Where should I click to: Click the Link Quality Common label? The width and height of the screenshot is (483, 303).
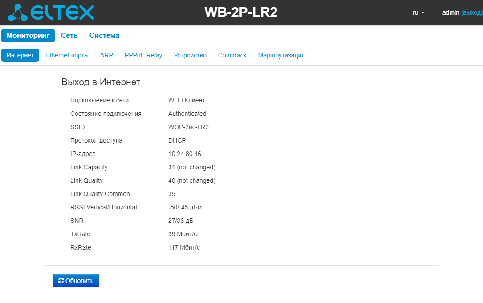click(100, 194)
